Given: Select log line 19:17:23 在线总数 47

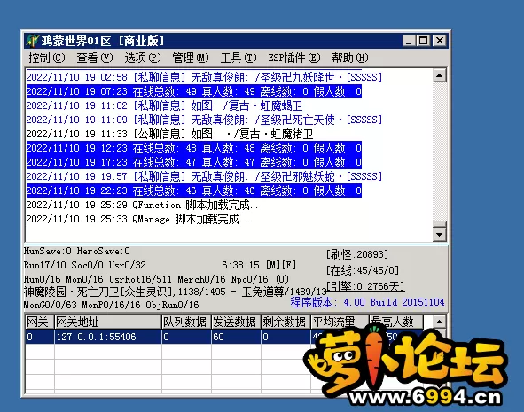Looking at the screenshot, I should (194, 162).
